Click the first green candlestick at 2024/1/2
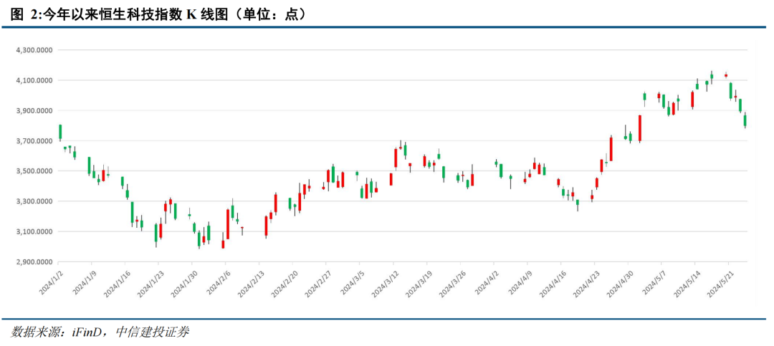The height and width of the screenshot is (346, 774). pos(60,133)
